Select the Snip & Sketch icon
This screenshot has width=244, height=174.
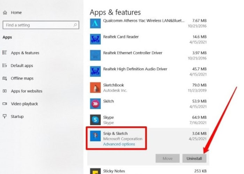[95, 136]
